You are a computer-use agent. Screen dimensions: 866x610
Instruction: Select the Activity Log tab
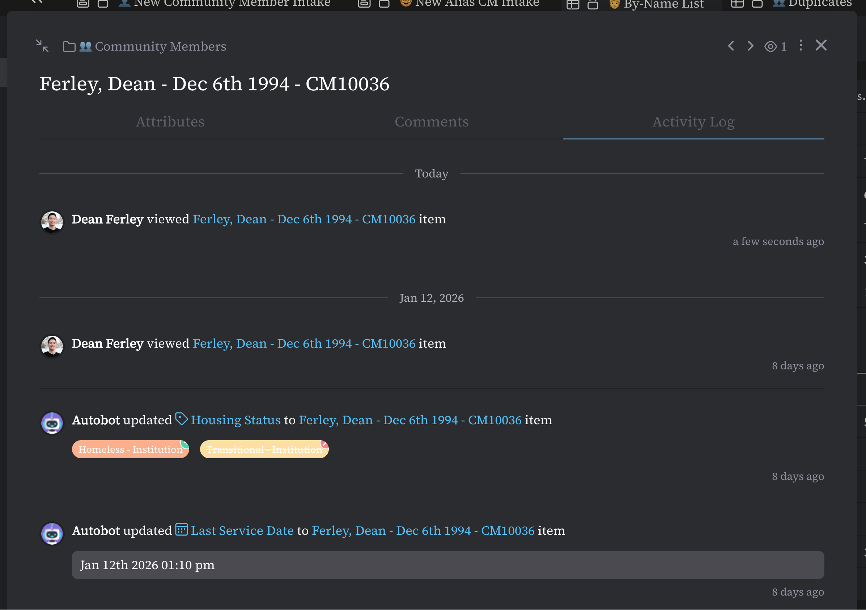[x=693, y=122]
